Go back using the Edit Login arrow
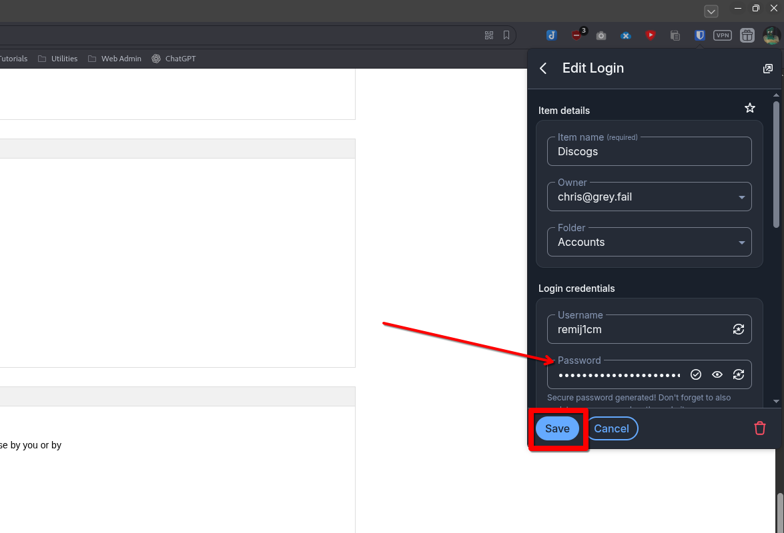This screenshot has height=533, width=784. (x=543, y=69)
